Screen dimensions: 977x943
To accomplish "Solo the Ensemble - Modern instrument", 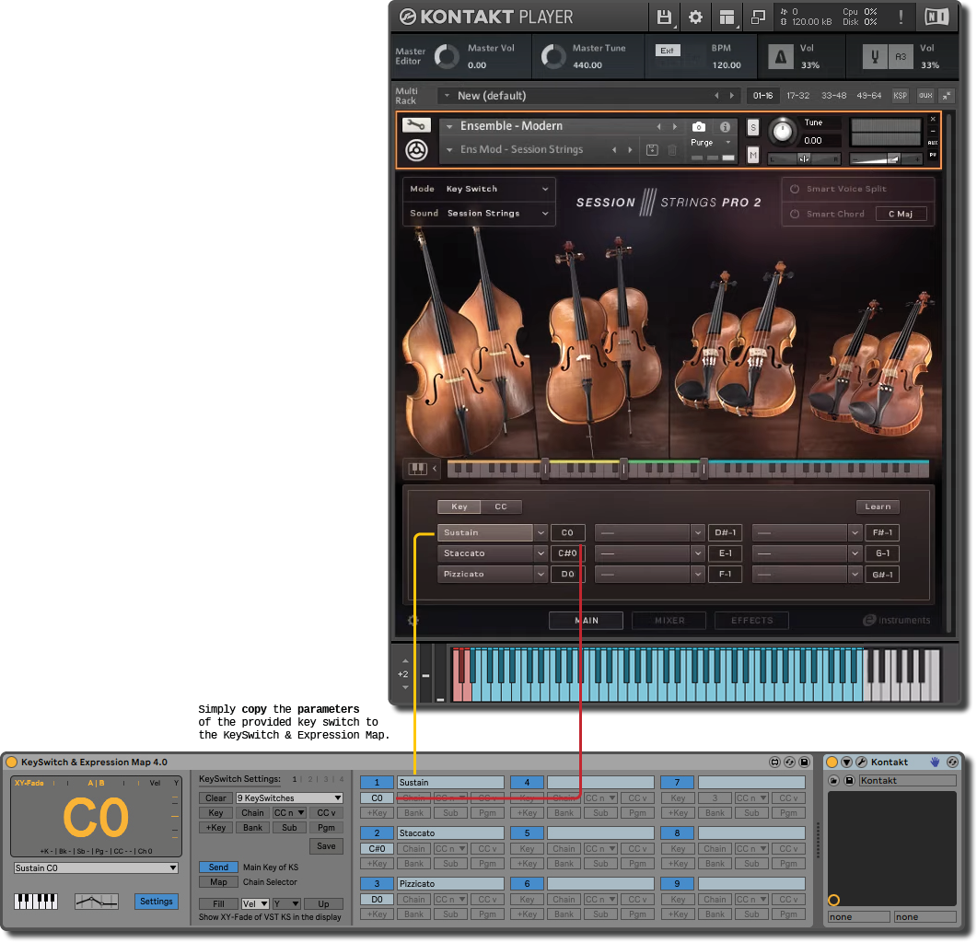I will (752, 128).
